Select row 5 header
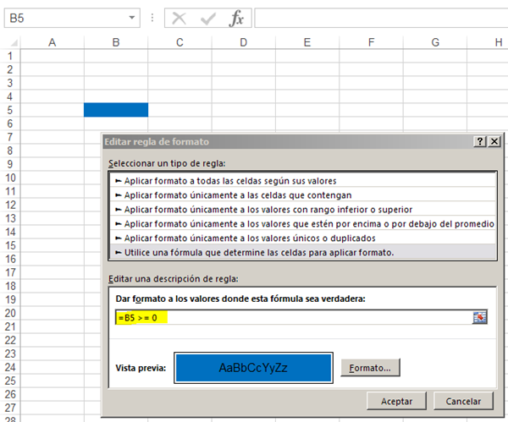The image size is (508, 422). [x=10, y=110]
